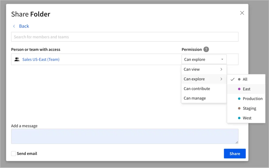Click the Back link
This screenshot has height=168, width=269.
point(24,26)
